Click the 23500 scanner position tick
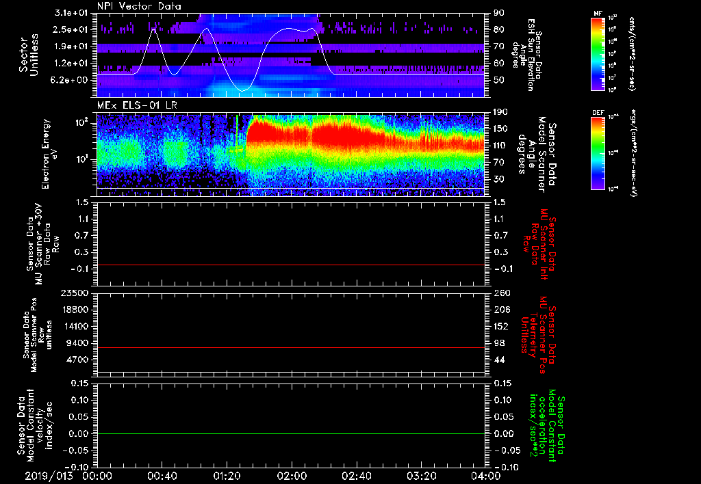Viewport: 701px width, 484px height. point(74,293)
